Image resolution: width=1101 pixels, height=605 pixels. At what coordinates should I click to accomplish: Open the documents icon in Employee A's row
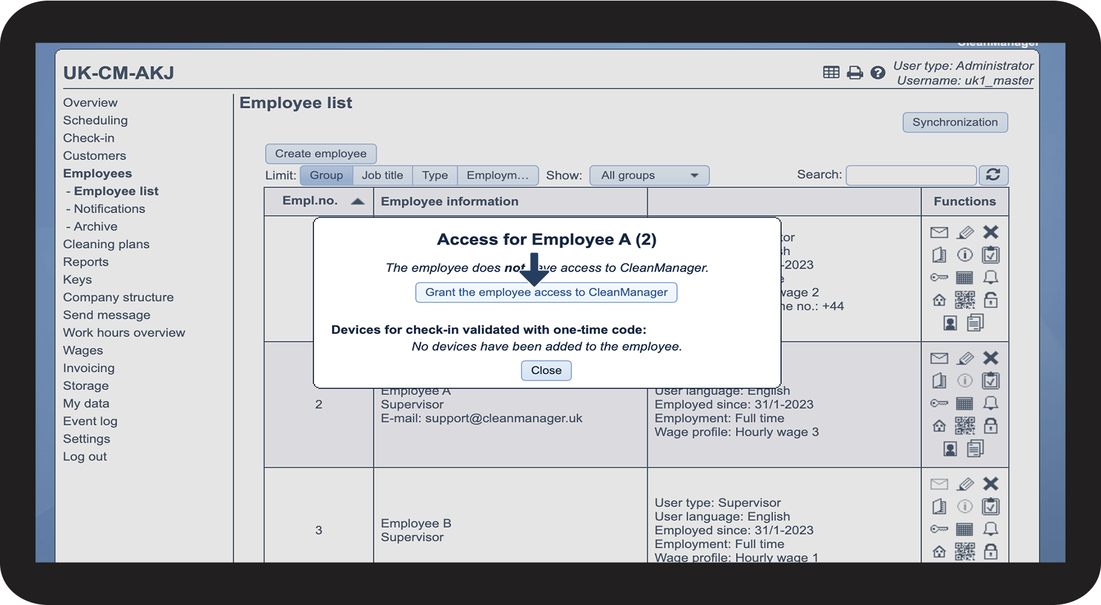tap(976, 448)
